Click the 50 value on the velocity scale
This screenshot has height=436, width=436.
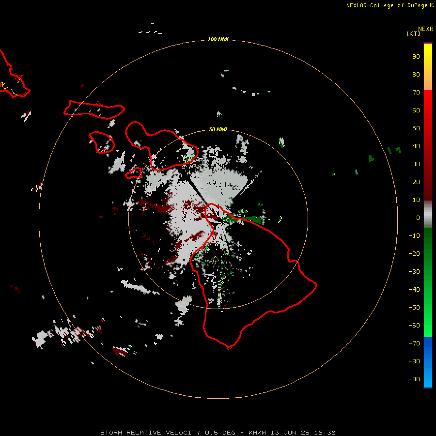(416, 128)
